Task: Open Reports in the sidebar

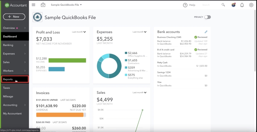Action: [15, 79]
